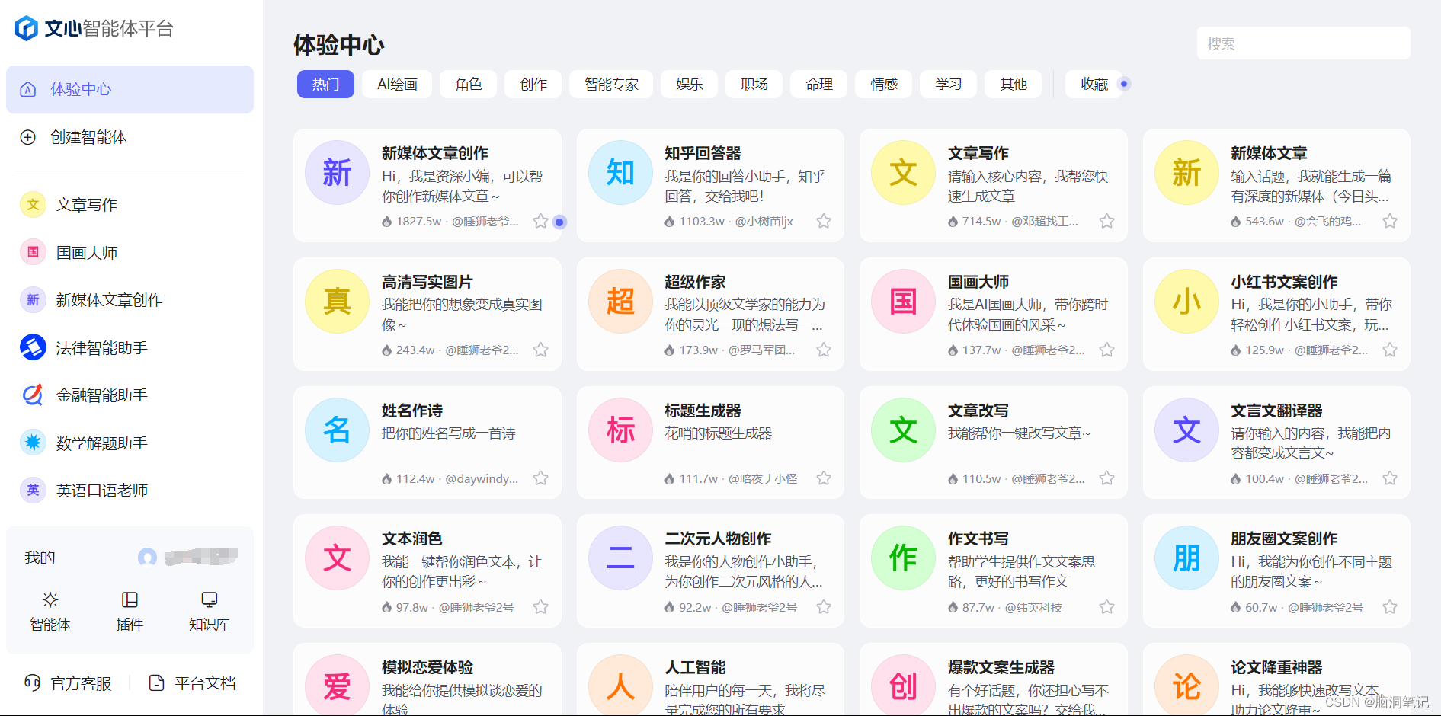Star the 超级作家 agent card
The image size is (1441, 716).
coord(824,350)
